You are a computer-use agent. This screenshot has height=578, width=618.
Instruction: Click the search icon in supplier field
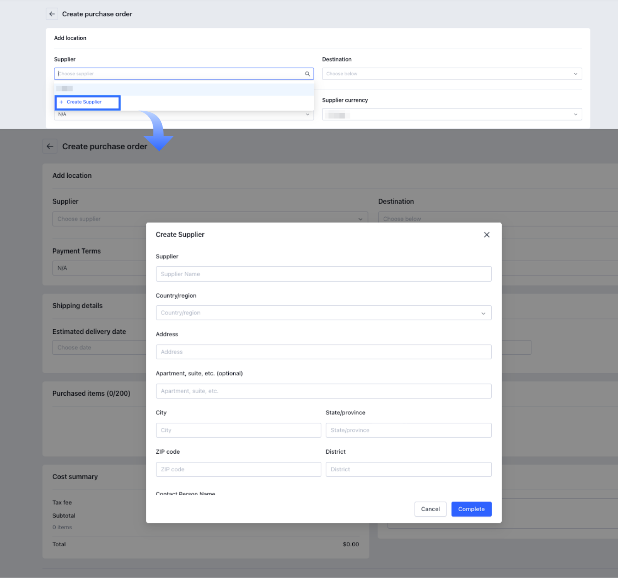[x=307, y=74]
